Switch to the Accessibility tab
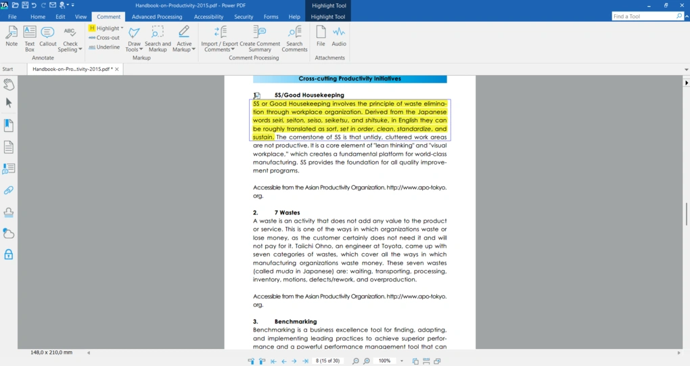This screenshot has height=366, width=690. 208,17
